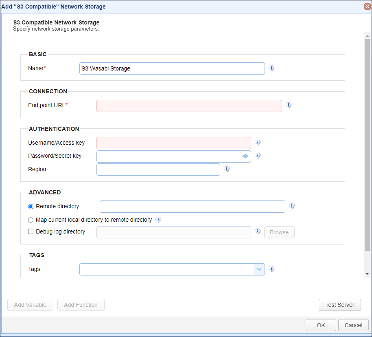Screen dimensions: 372x337
Task: Focus the Region input field
Action: coord(158,170)
